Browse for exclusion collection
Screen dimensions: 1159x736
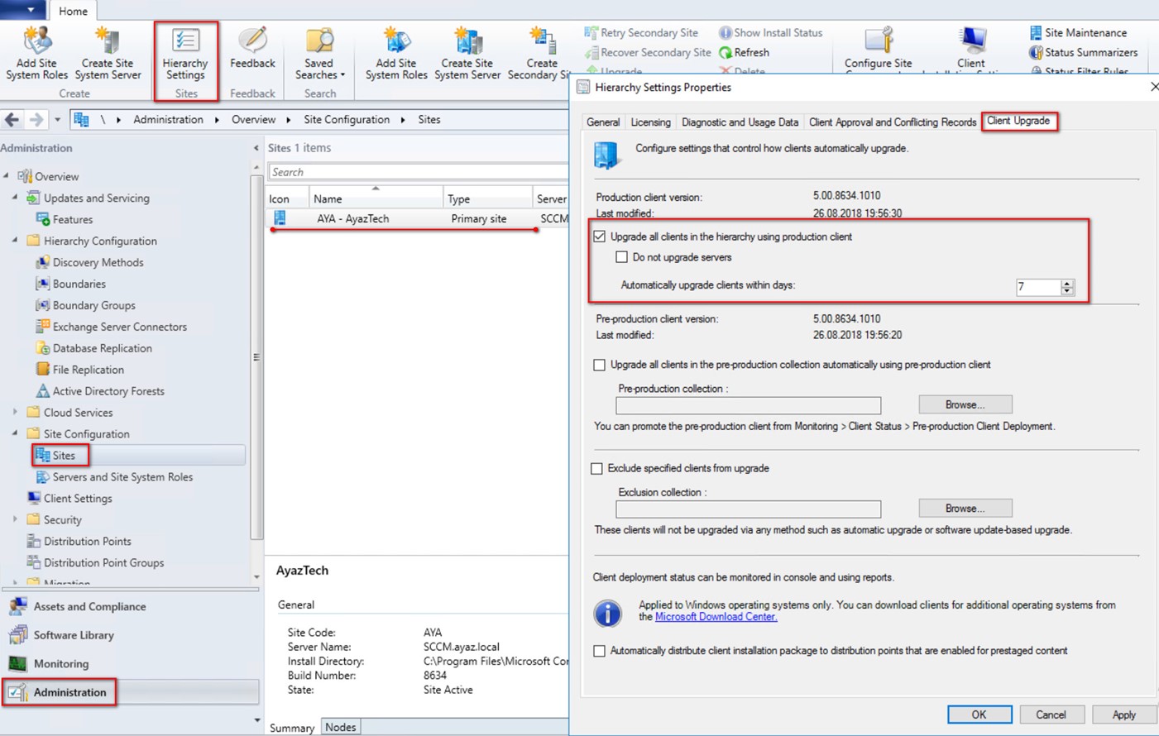965,508
